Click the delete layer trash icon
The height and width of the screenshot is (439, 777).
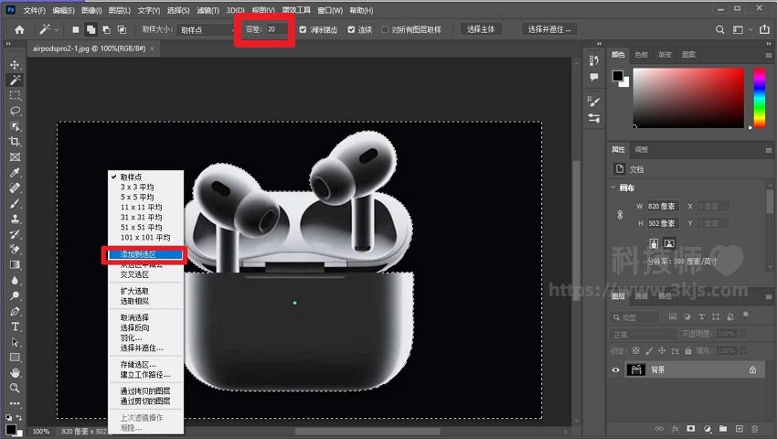[x=755, y=429]
